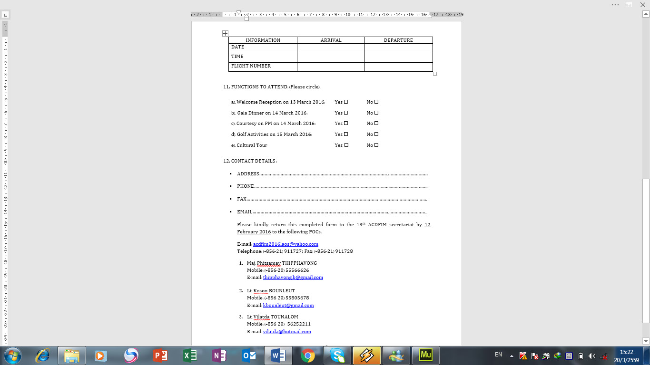The height and width of the screenshot is (365, 650).
Task: Open Outlook from the taskbar
Action: pos(248,355)
